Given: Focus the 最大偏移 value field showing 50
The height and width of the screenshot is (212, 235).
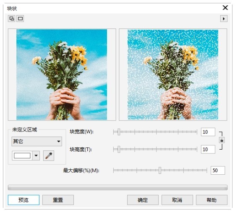Looking at the screenshot, I should pos(218,171).
